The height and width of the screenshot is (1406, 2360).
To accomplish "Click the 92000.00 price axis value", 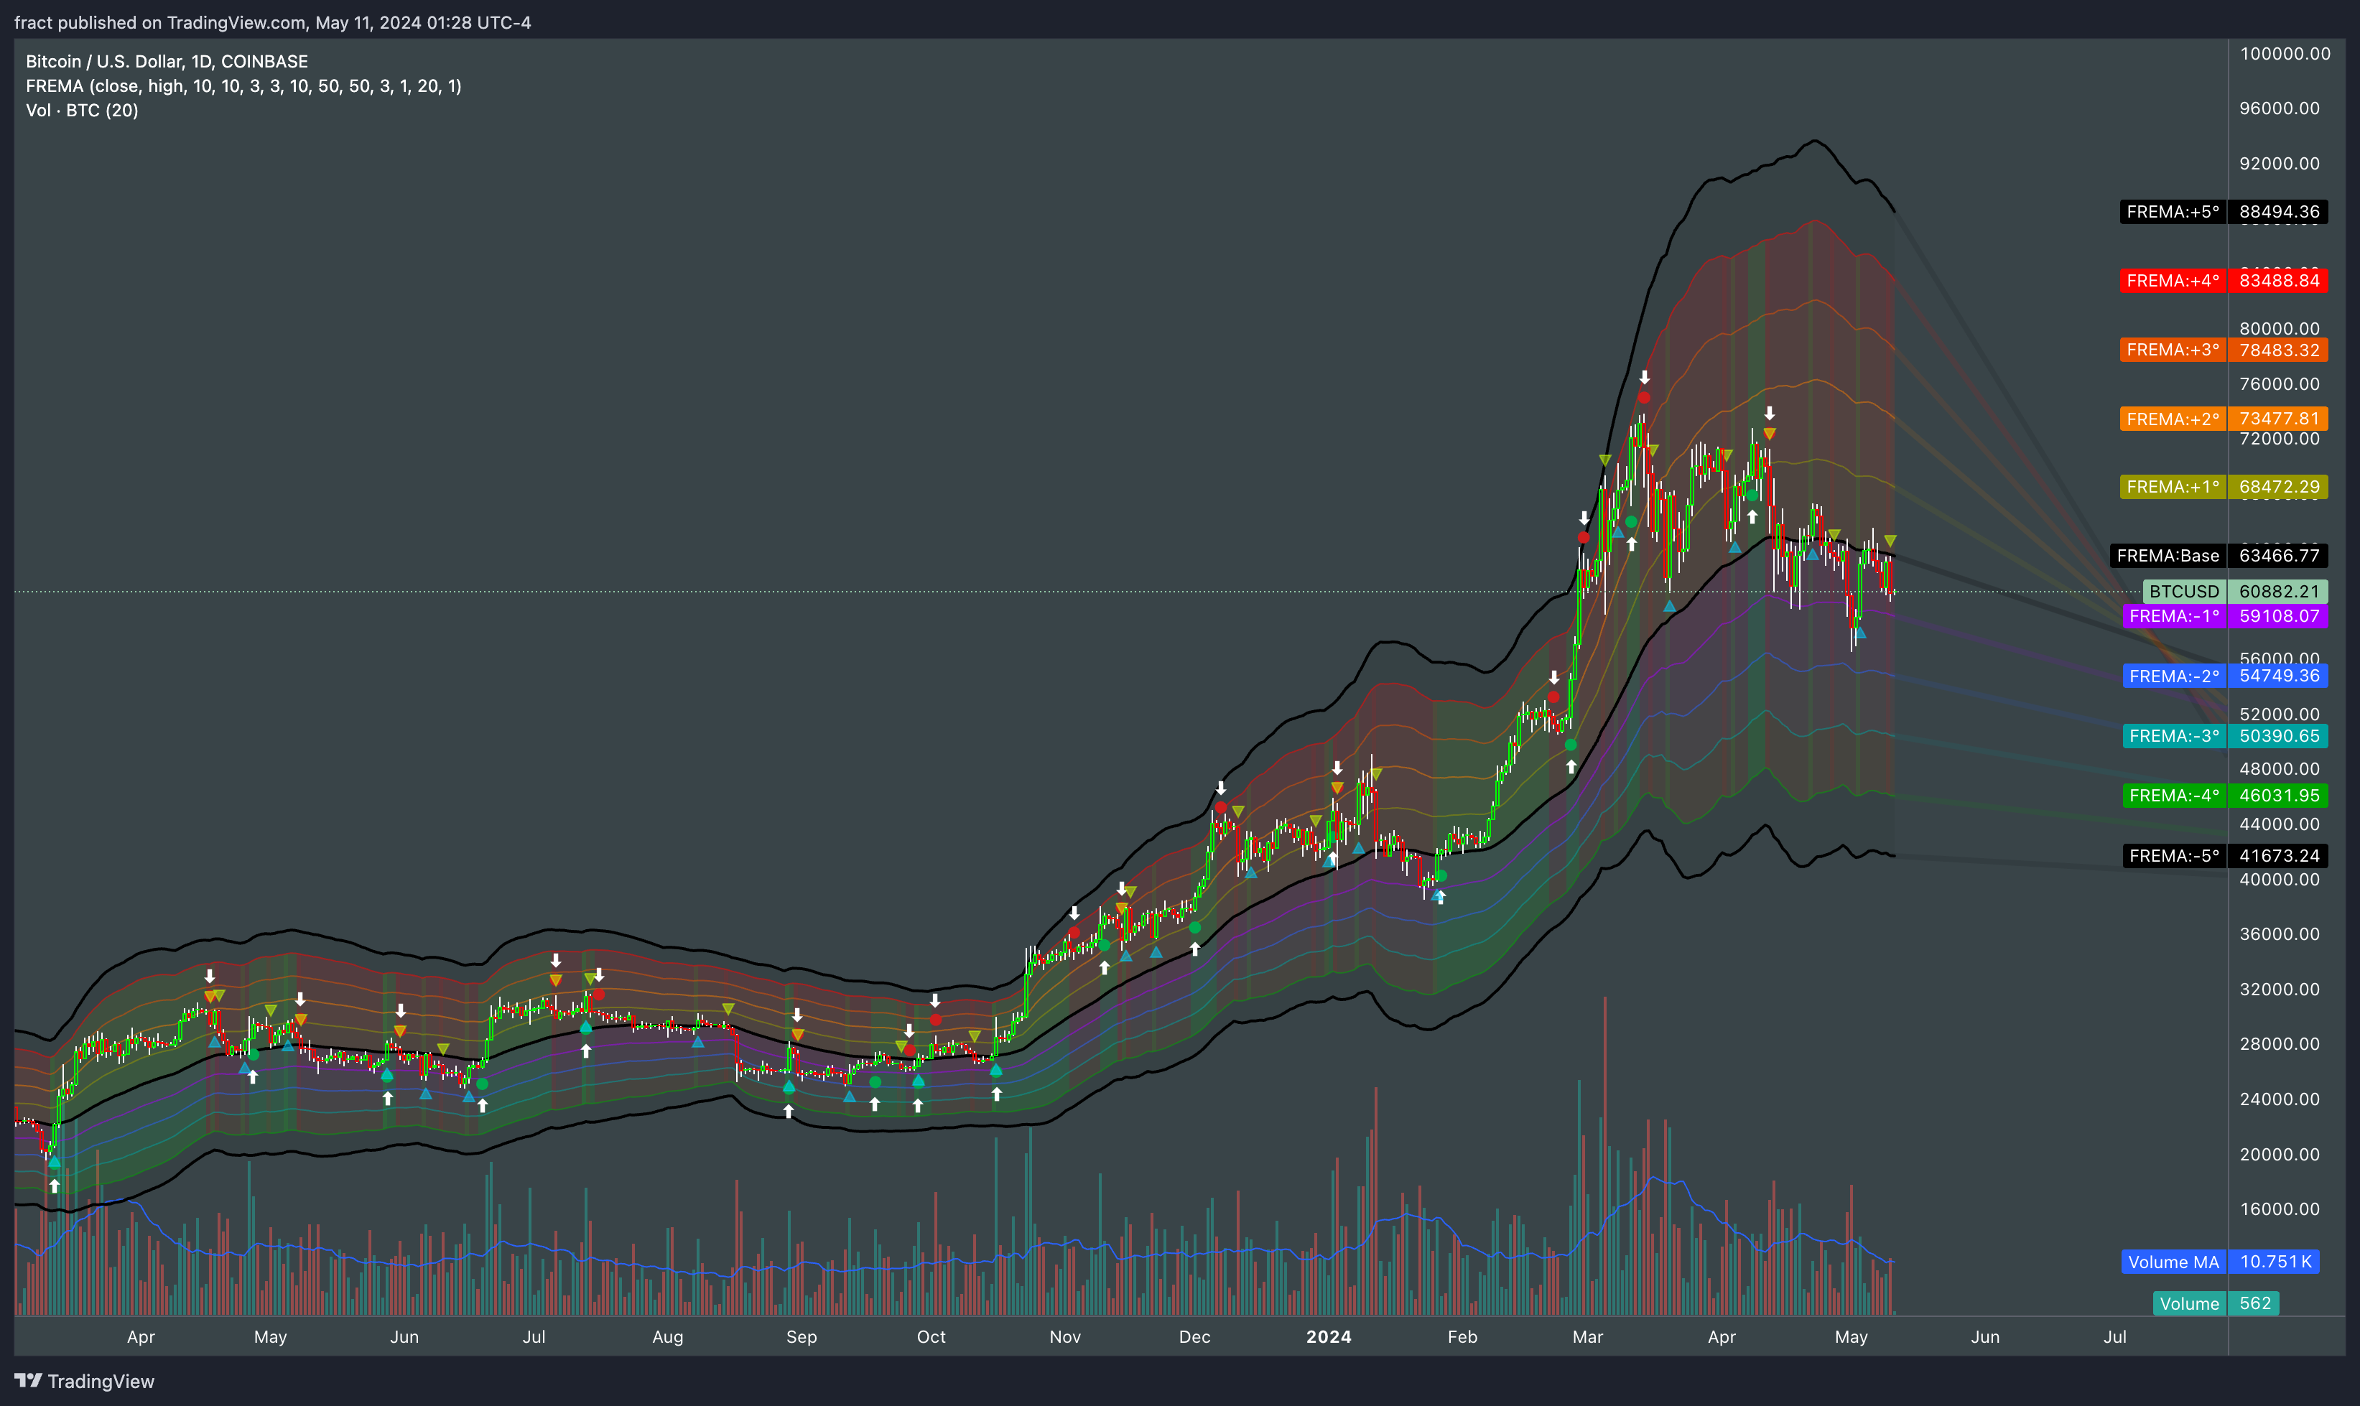I will point(2280,164).
